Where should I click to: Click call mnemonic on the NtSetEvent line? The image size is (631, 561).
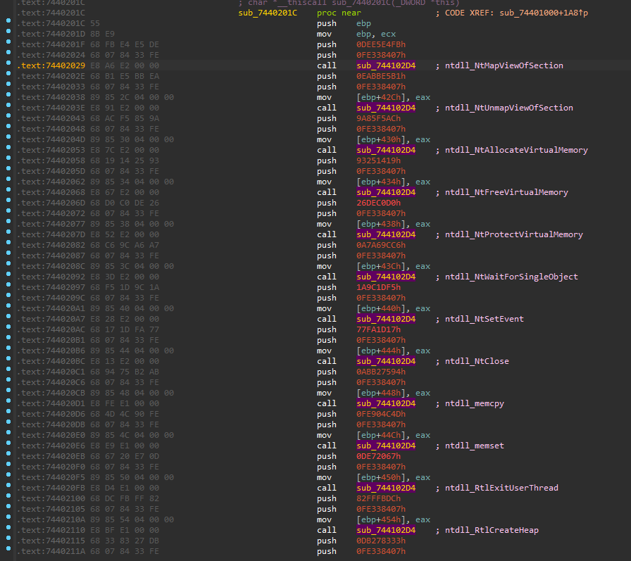pyautogui.click(x=326, y=319)
